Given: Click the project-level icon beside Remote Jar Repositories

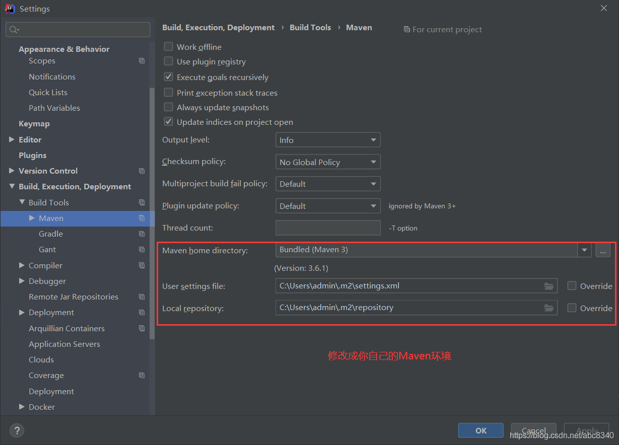Looking at the screenshot, I should tap(142, 297).
